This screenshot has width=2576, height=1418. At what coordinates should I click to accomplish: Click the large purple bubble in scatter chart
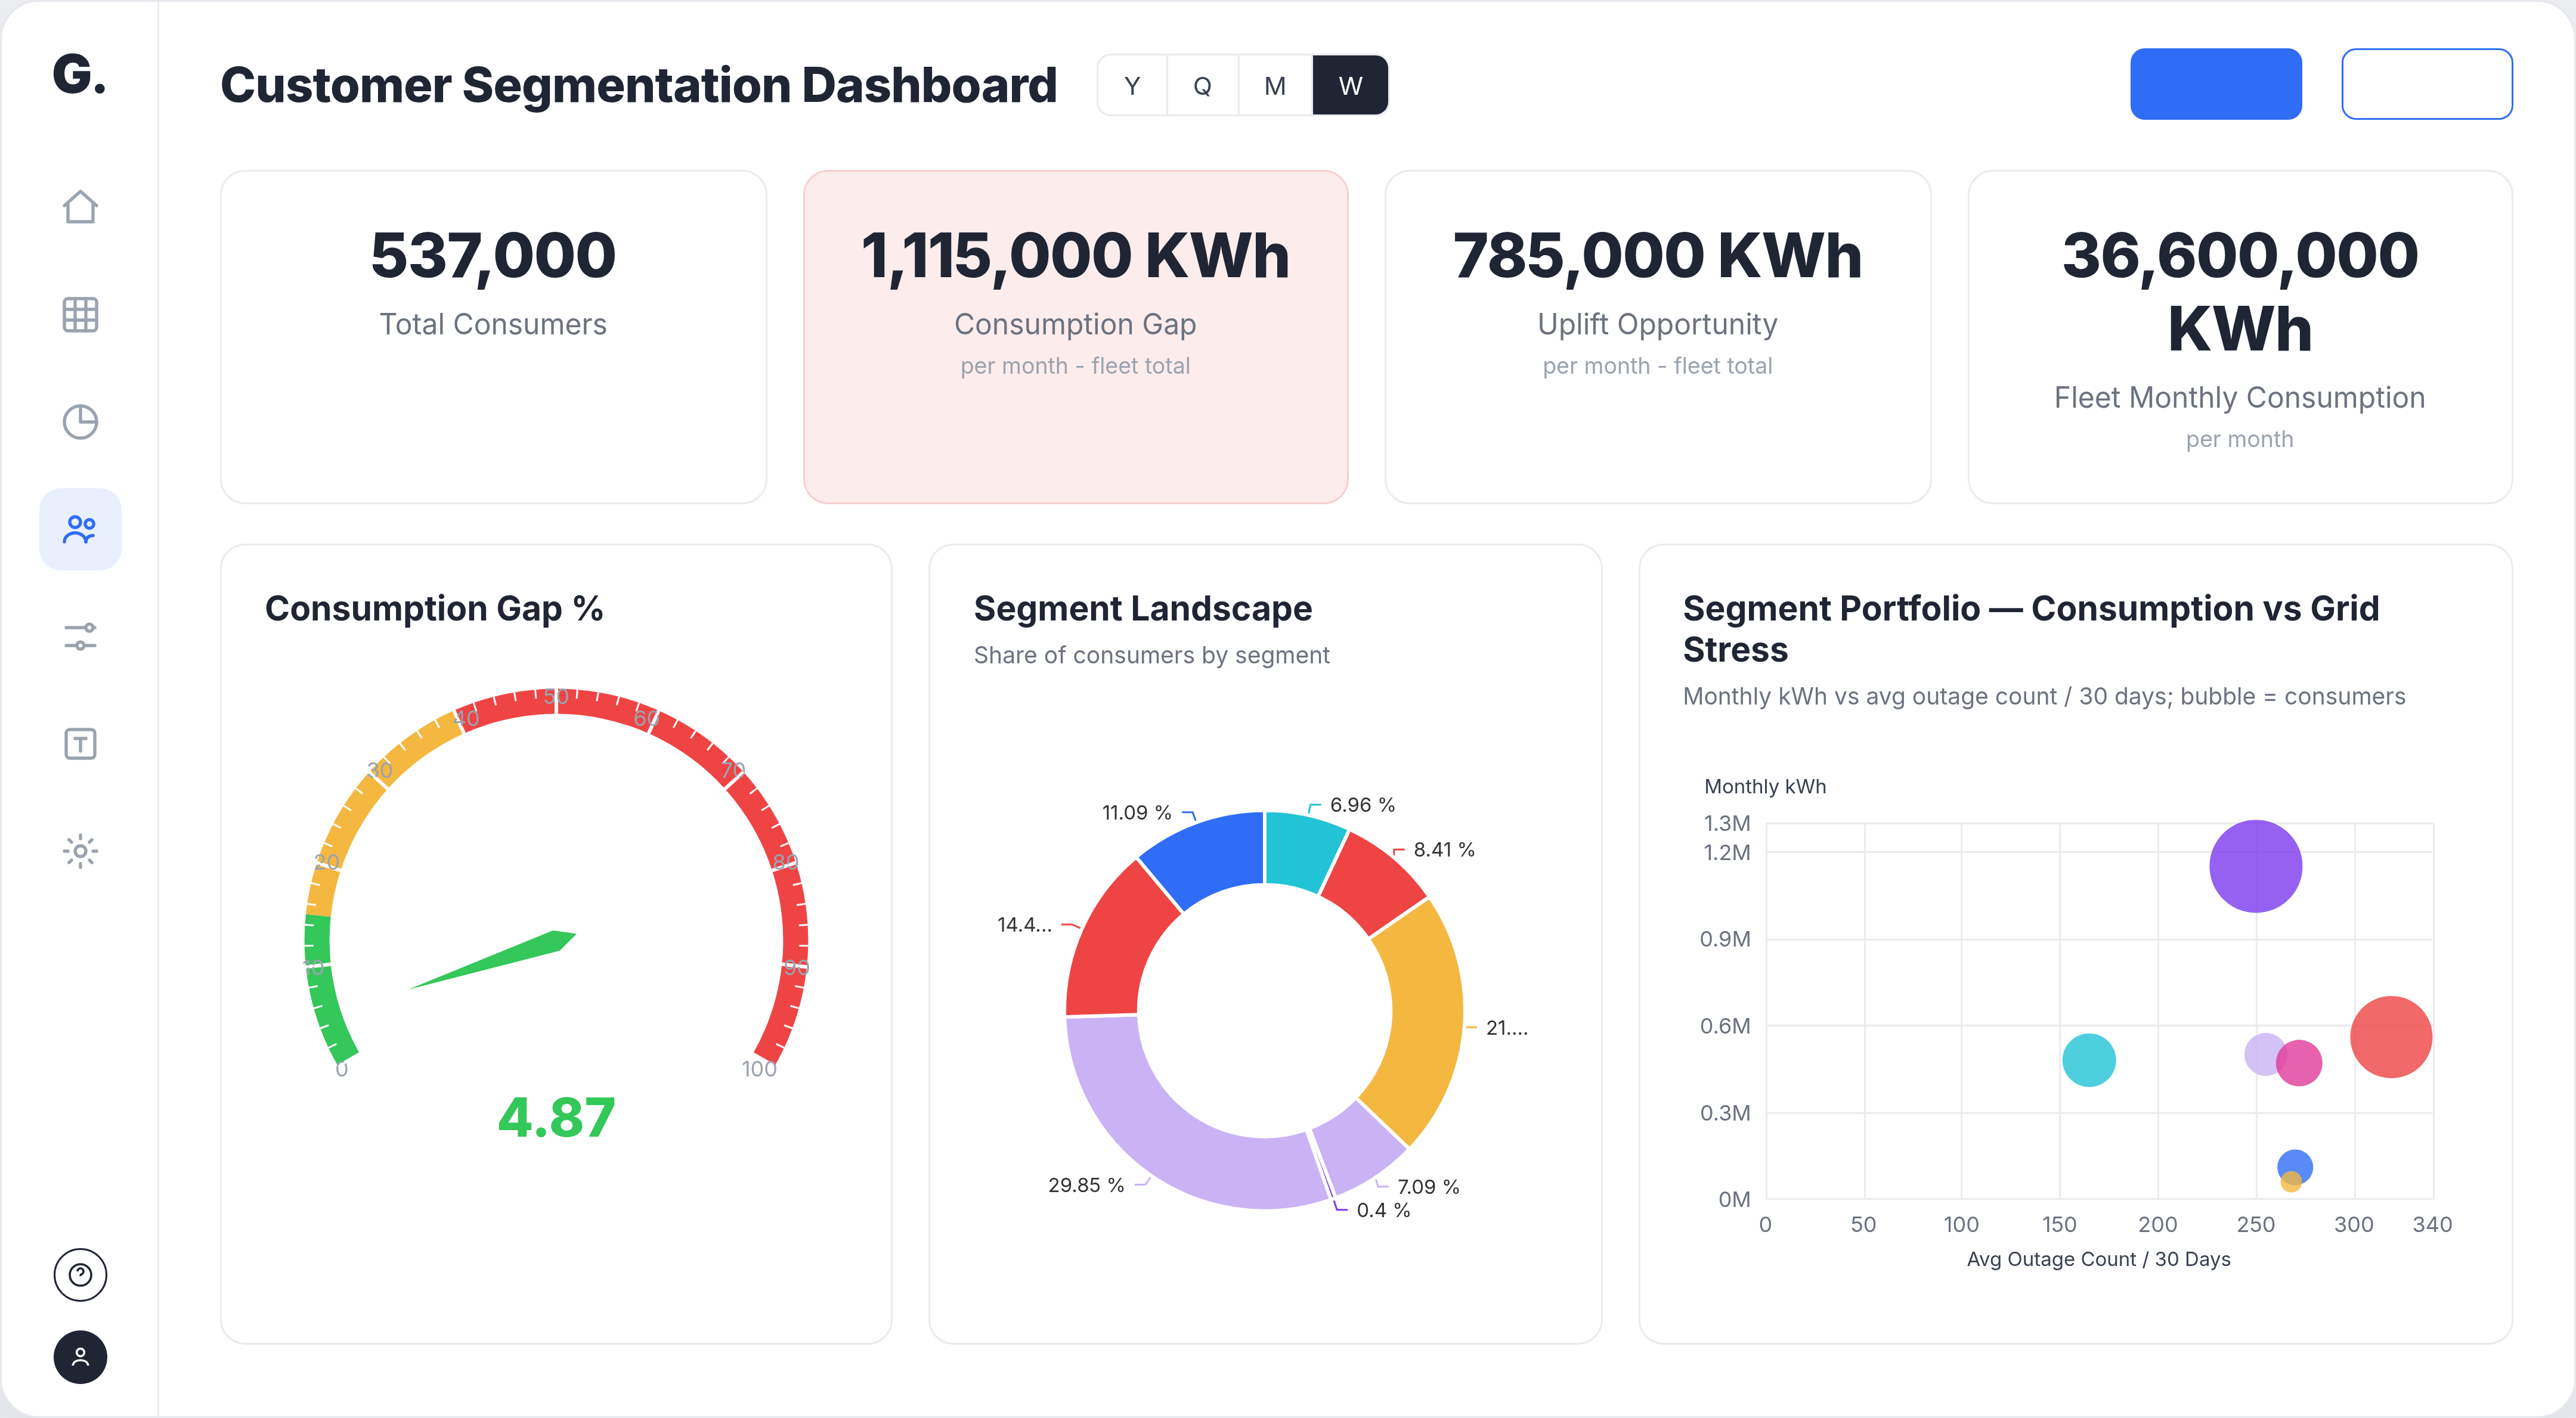2255,867
